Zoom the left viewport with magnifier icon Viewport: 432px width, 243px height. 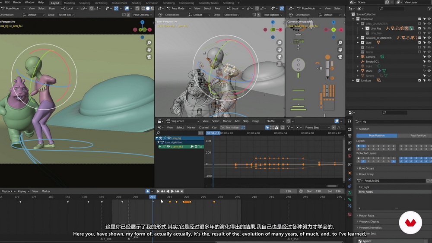coord(149,43)
